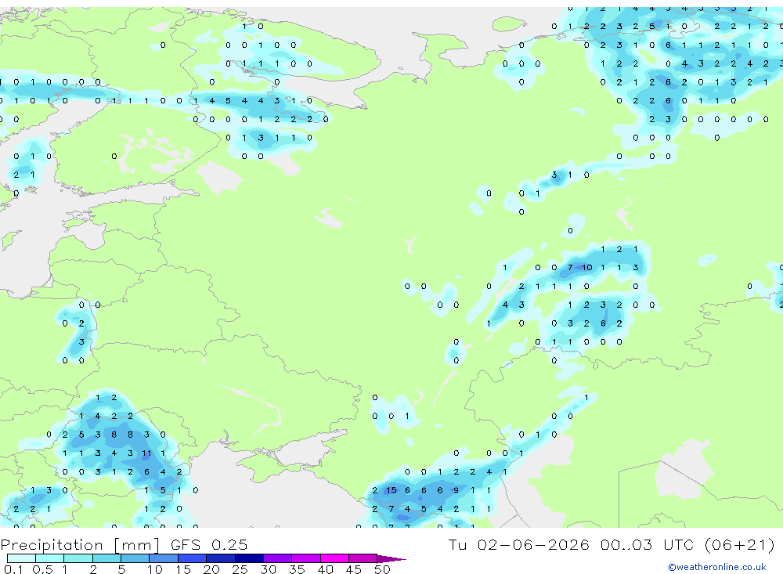
Task: Click the '35' legend scale label
Action: (297, 569)
